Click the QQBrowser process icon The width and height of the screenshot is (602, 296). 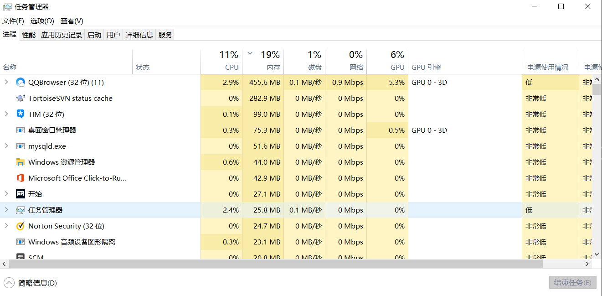(x=21, y=83)
